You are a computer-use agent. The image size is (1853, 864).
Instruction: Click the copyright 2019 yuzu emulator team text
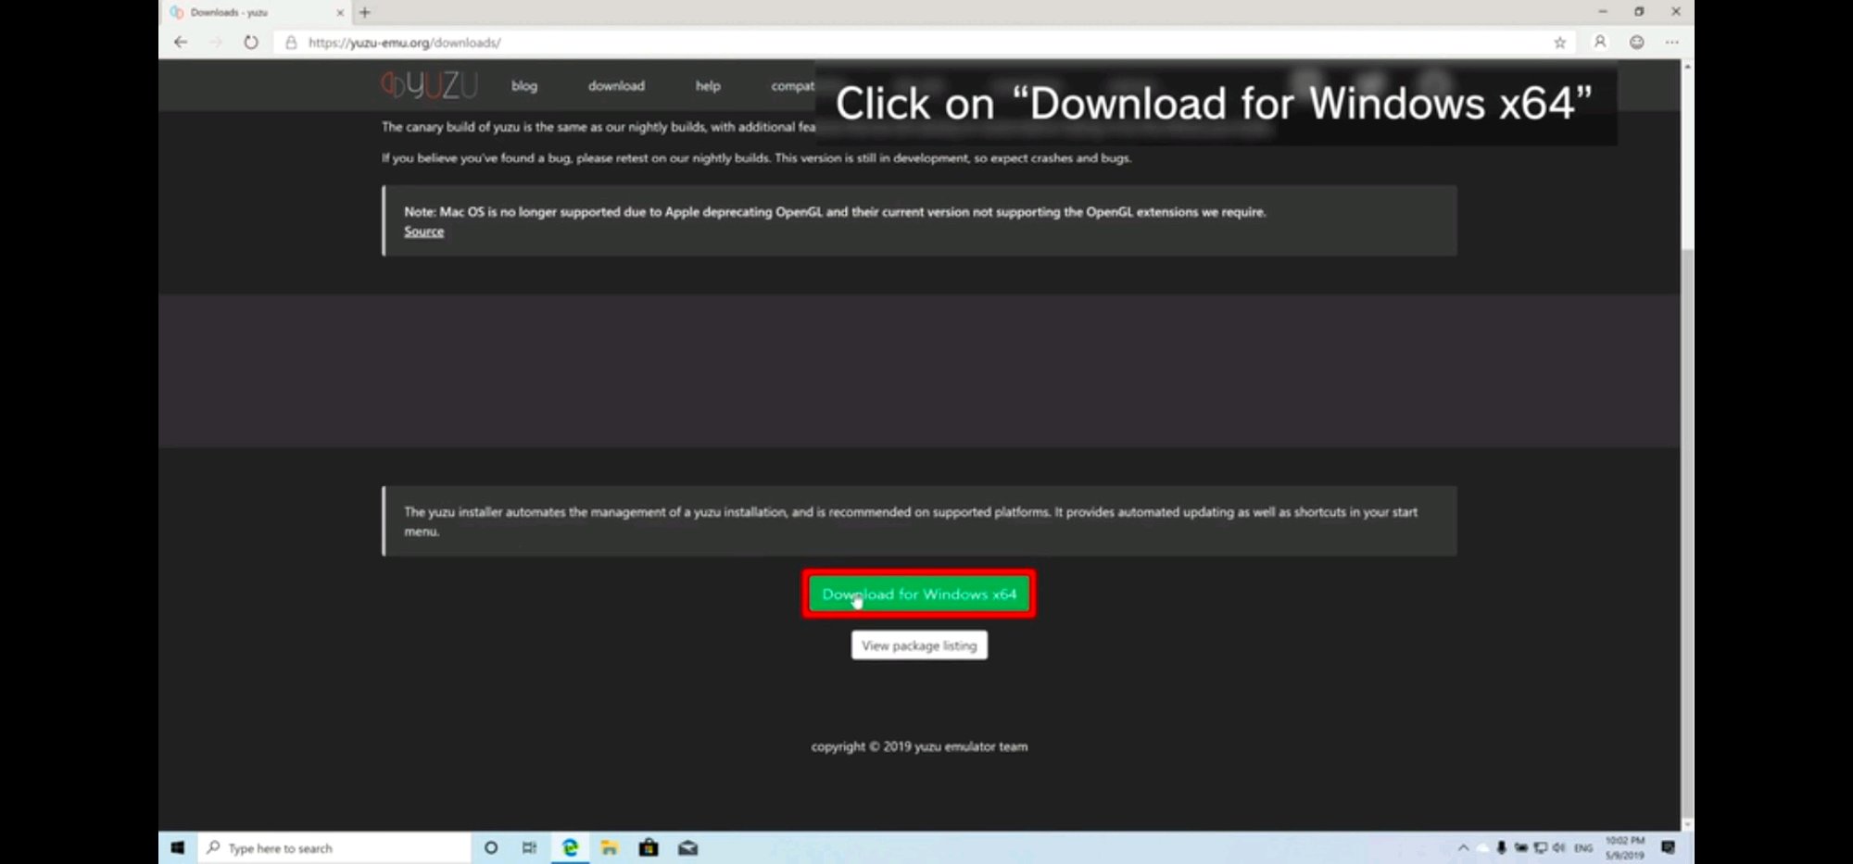[919, 746]
